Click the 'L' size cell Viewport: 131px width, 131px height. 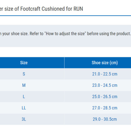(32, 97)
